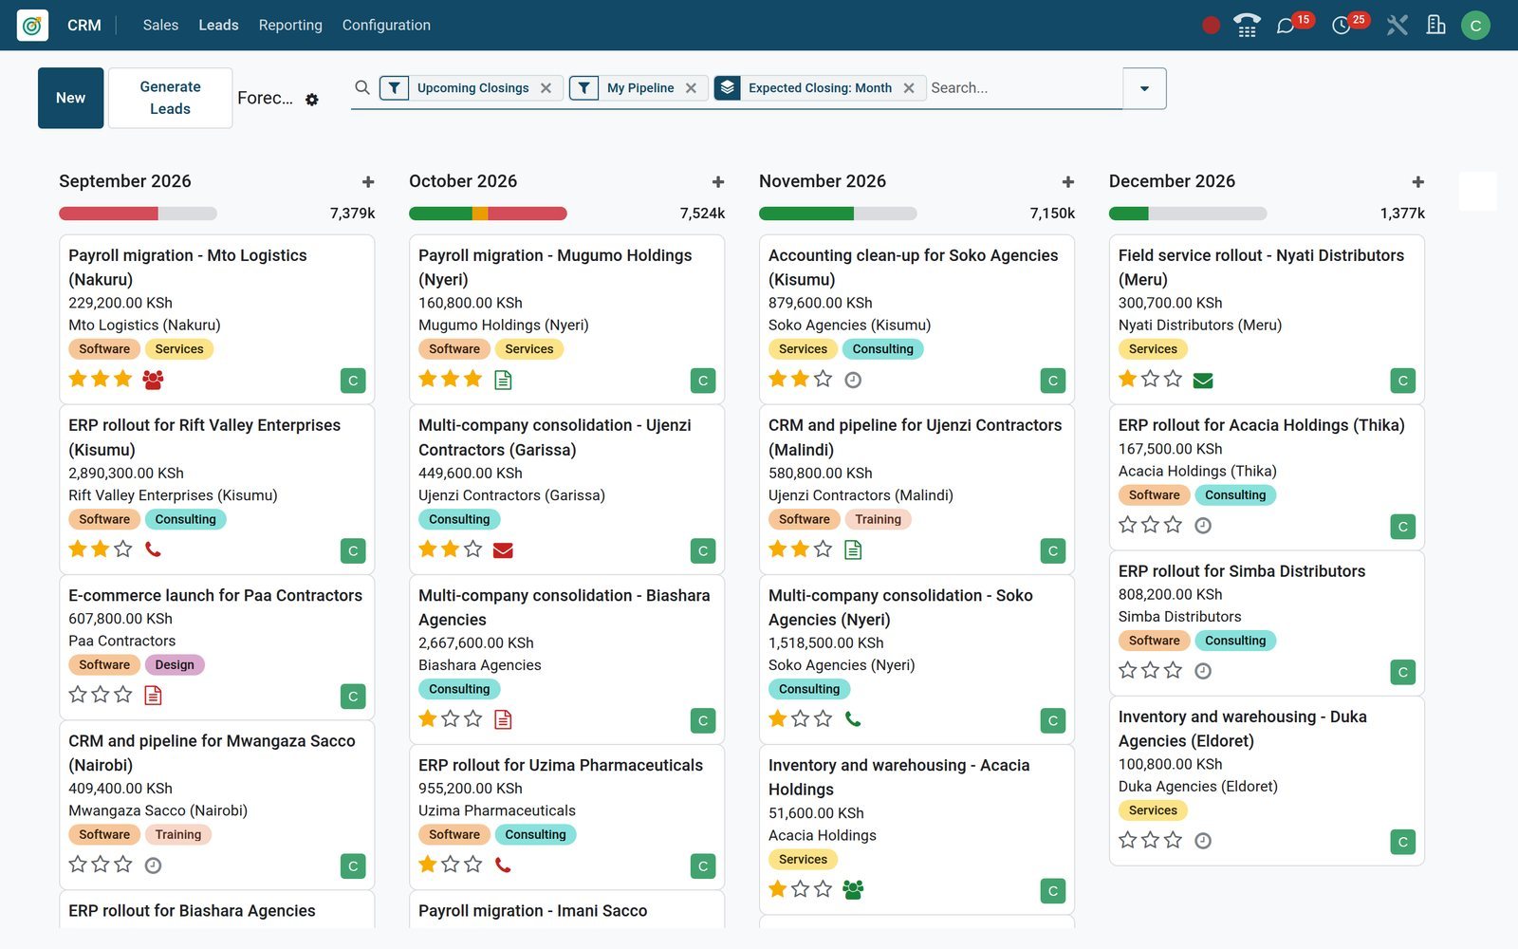
Task: Click the September 2026 progress bar
Action: [x=138, y=214]
